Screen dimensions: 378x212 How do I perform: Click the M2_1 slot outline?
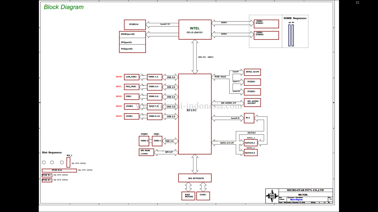point(69,162)
